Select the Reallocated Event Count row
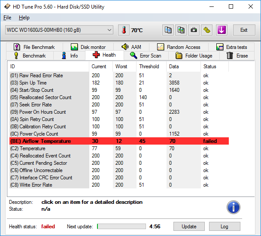261x236 pixels. coord(119,156)
